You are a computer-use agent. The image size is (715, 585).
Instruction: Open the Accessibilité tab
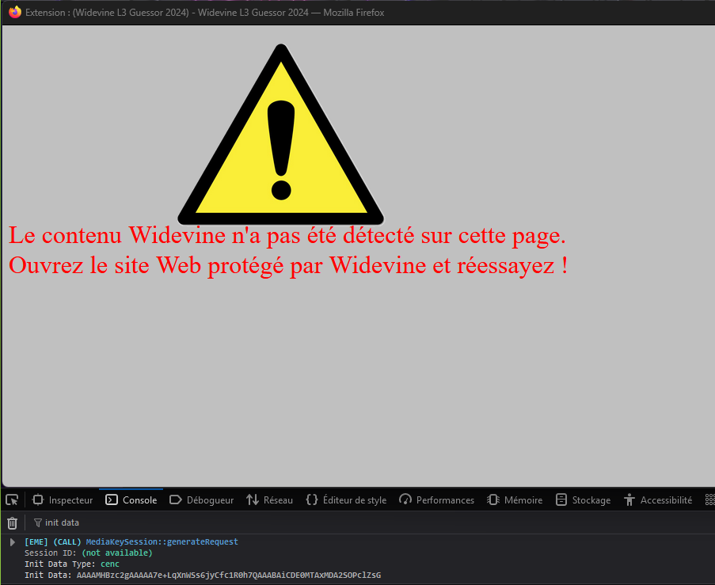(x=658, y=500)
